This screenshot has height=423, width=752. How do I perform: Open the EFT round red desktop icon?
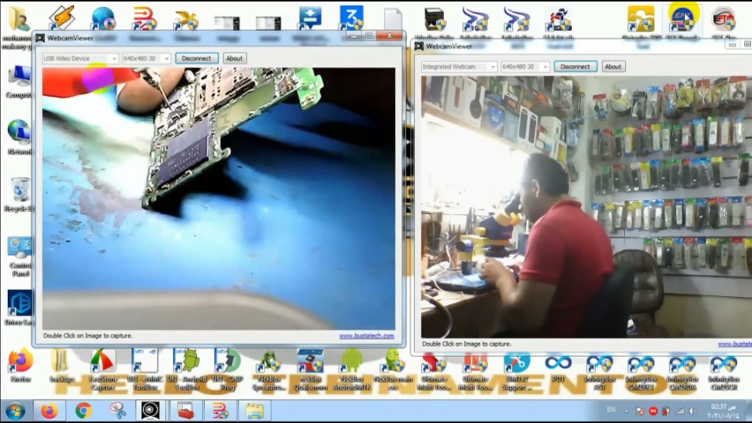coord(723,19)
